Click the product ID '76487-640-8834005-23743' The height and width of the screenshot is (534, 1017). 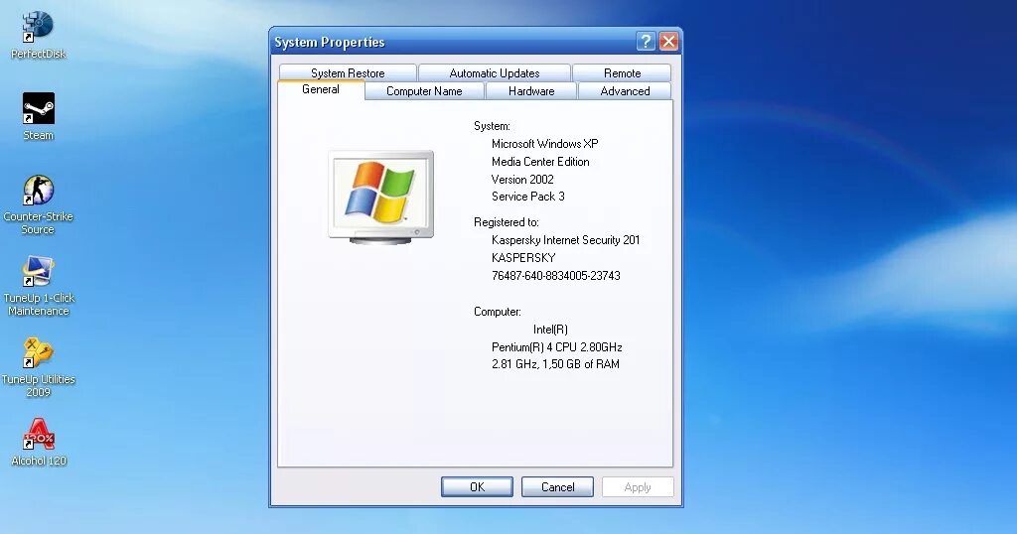tap(556, 275)
